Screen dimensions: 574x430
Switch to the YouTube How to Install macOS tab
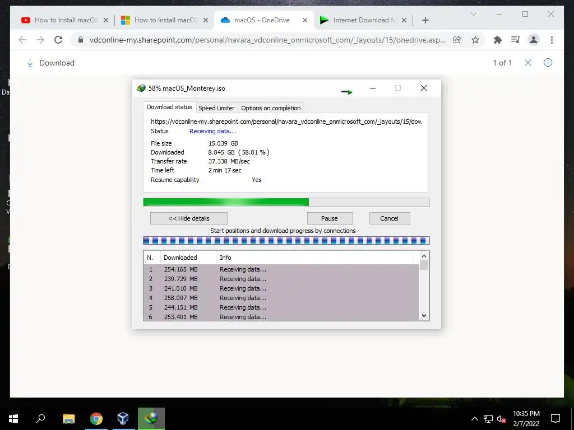[x=66, y=20]
